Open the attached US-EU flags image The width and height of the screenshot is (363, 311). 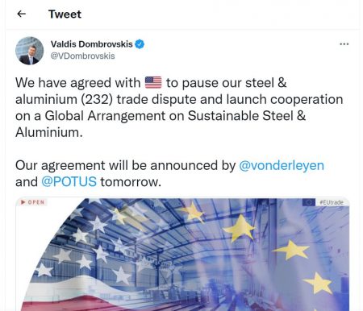point(182,255)
